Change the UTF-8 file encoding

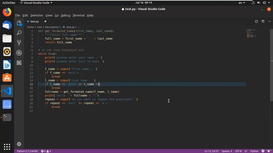238,151
